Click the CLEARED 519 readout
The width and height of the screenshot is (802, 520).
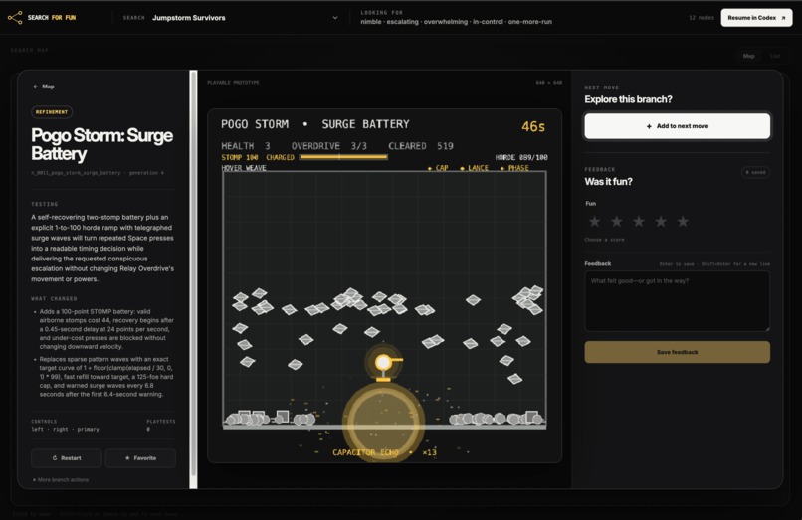point(421,146)
